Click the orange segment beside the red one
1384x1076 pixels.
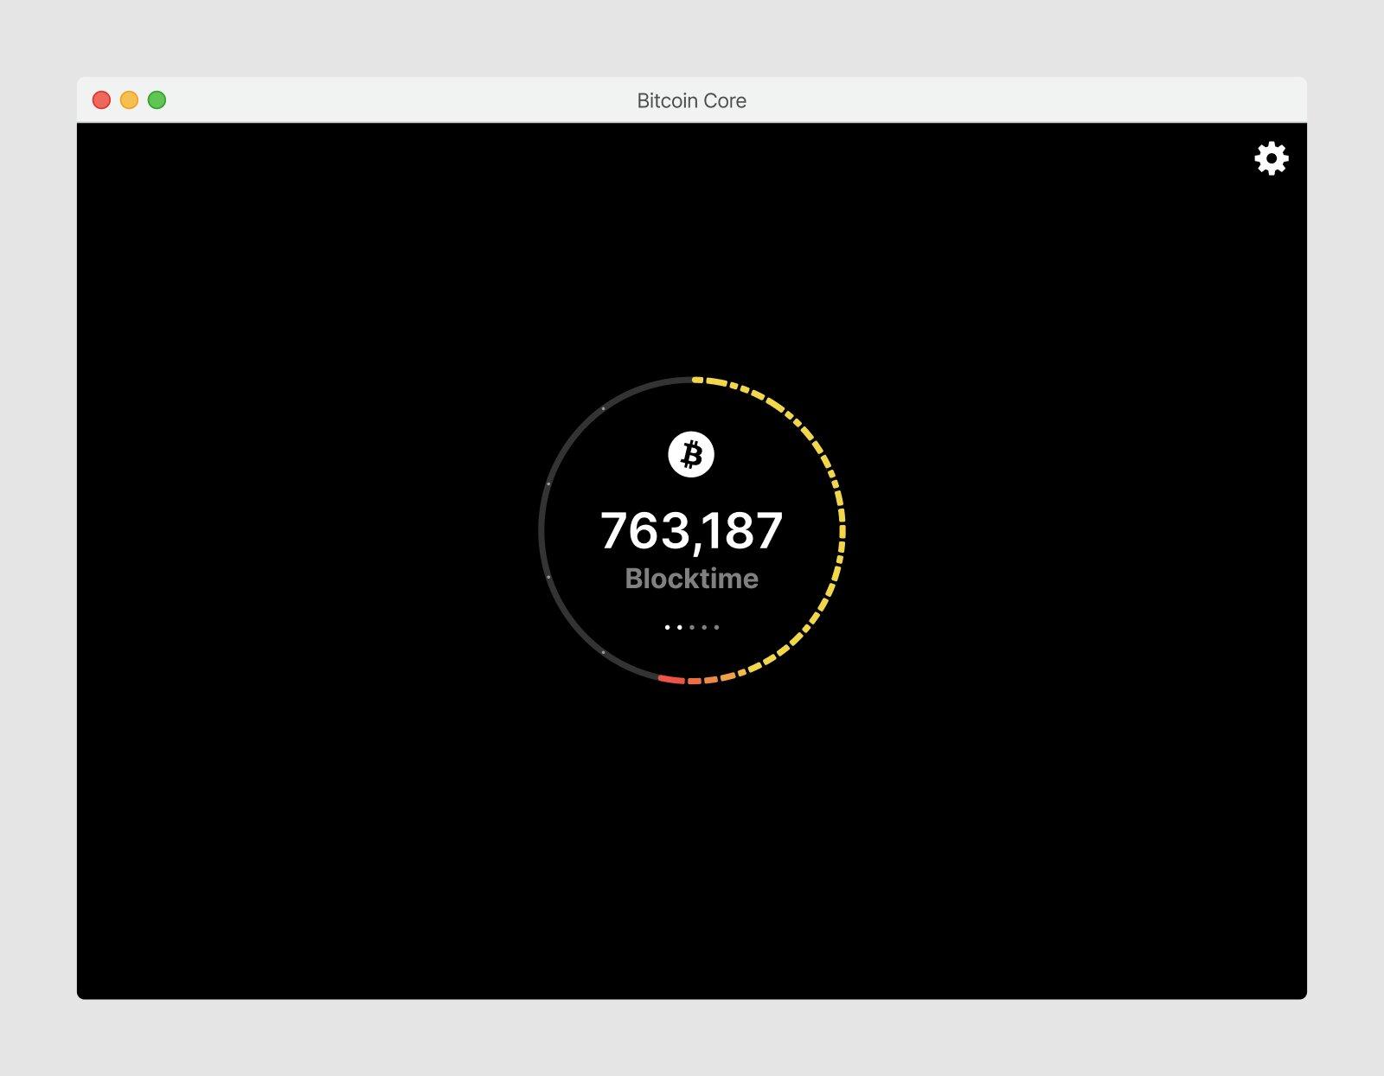(695, 682)
